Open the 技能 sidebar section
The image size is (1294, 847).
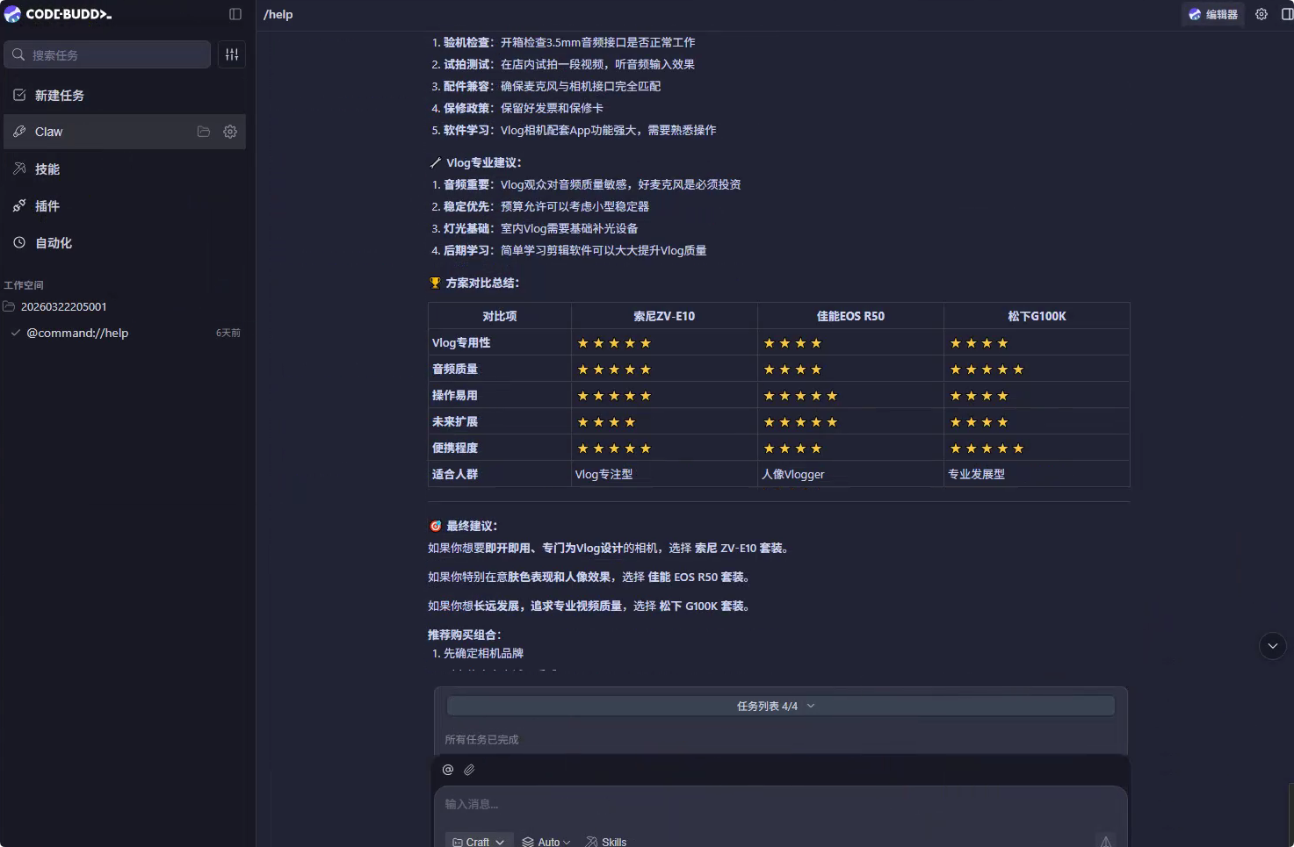point(125,169)
